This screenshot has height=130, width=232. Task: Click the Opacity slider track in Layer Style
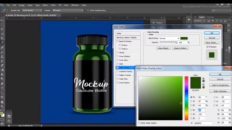pos(169,42)
